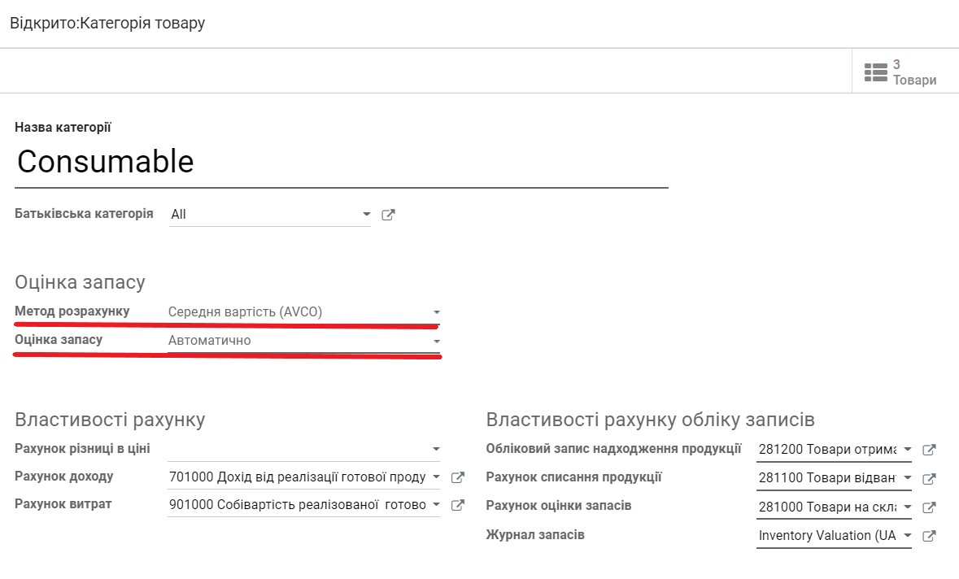Open stock output account 281100 external link
The height and width of the screenshot is (579, 959).
click(x=929, y=477)
